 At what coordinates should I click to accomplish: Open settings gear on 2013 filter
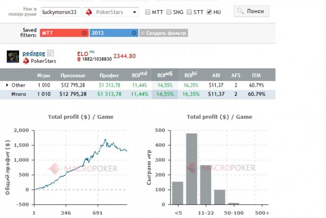coord(134,33)
